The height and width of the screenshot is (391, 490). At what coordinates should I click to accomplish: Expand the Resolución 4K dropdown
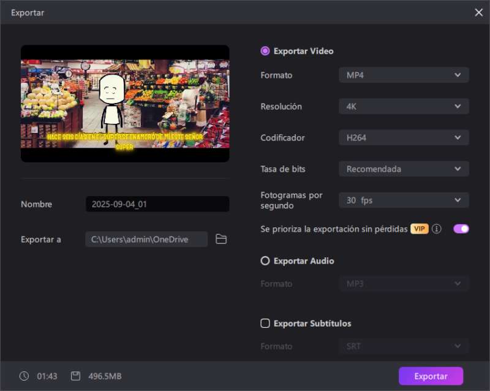pyautogui.click(x=404, y=107)
